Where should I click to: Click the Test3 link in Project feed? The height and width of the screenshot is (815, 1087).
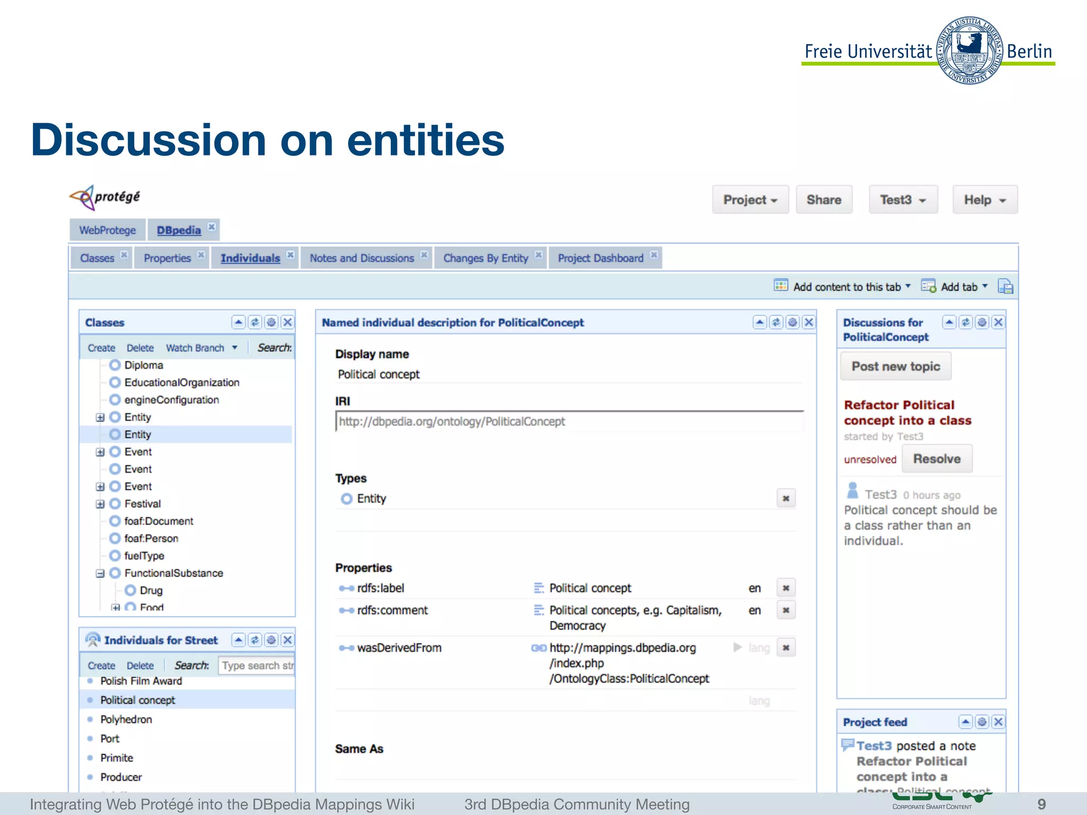point(874,746)
